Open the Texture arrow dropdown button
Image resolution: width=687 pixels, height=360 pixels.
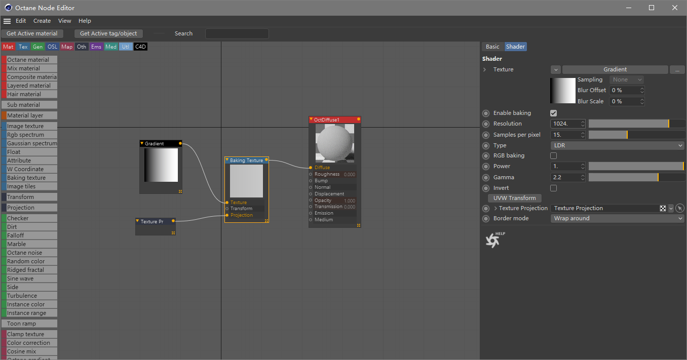pos(555,69)
